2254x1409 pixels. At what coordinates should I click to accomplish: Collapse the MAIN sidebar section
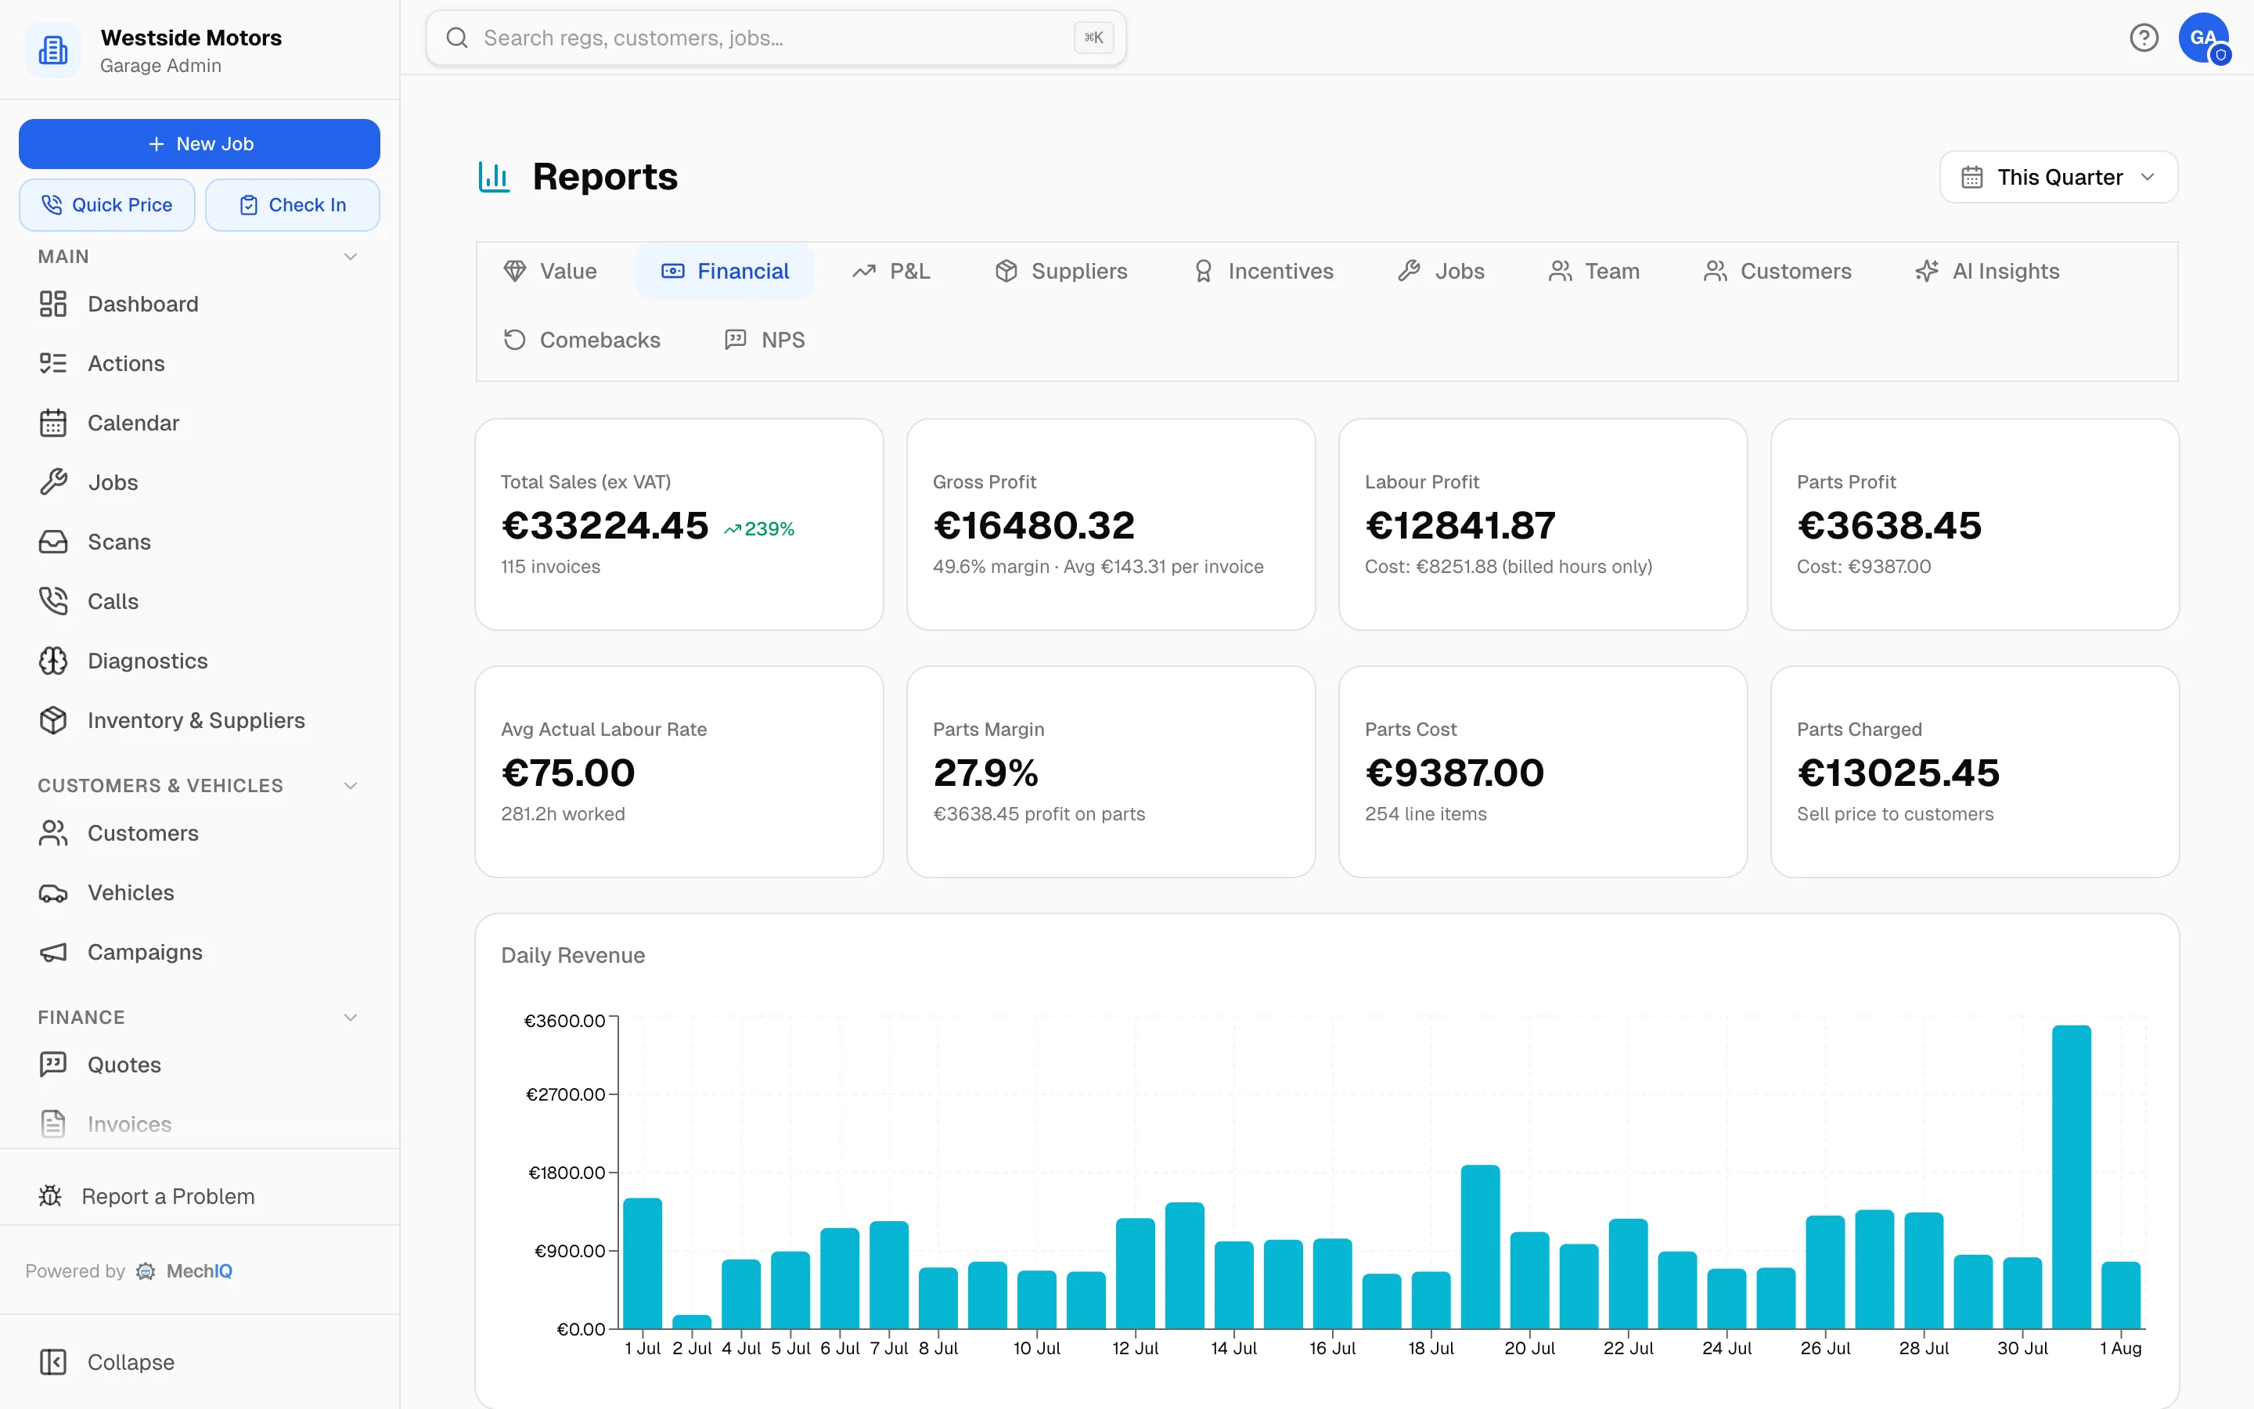click(350, 258)
